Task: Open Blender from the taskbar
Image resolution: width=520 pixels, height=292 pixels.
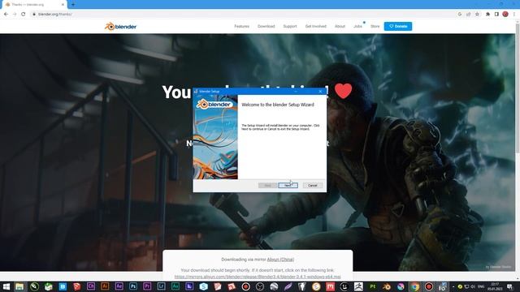Action: coord(387,286)
